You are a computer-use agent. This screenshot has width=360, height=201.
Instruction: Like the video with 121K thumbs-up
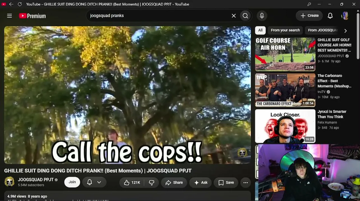131,183
